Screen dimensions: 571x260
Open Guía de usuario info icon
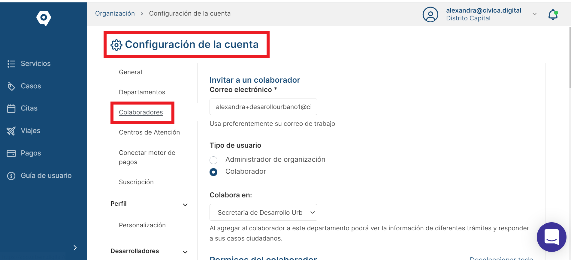pyautogui.click(x=11, y=176)
